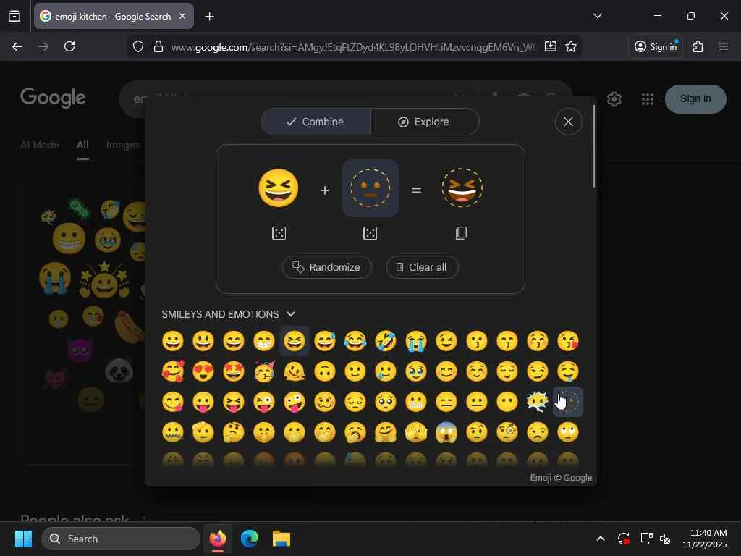Screen dimensions: 741x556
Task: Open the AI Mode tab
Action: click(40, 145)
